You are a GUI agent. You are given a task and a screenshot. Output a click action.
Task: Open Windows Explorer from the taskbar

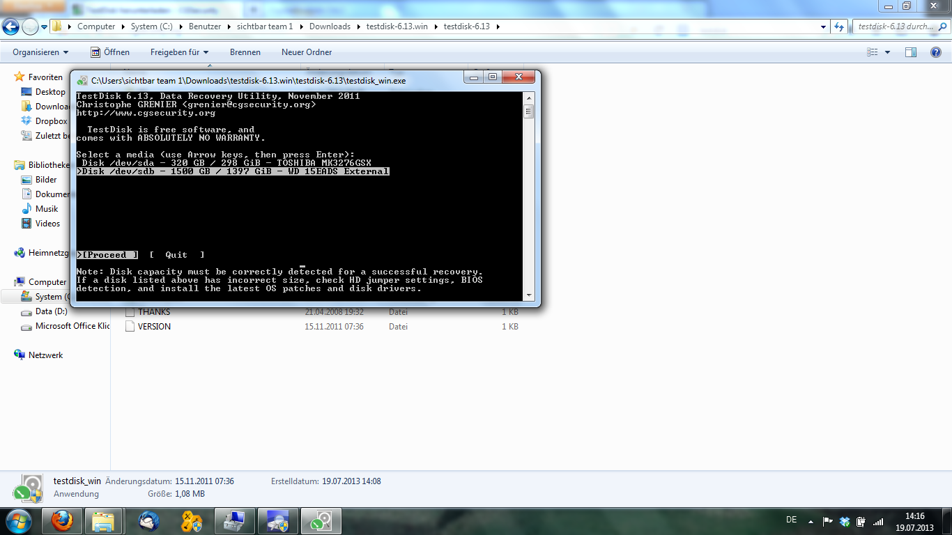coord(104,521)
